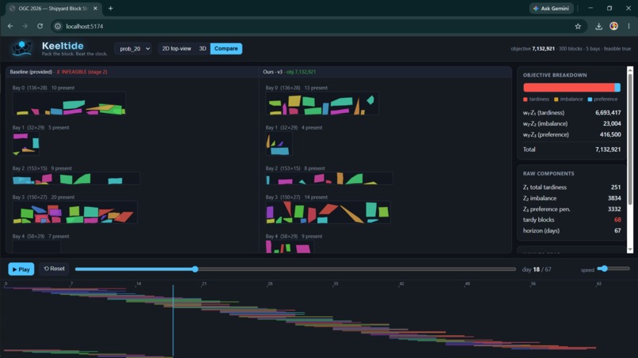Image resolution: width=638 pixels, height=358 pixels.
Task: Click 'Bay 3 (150×27) 20 present' baseline label
Action: click(43, 197)
